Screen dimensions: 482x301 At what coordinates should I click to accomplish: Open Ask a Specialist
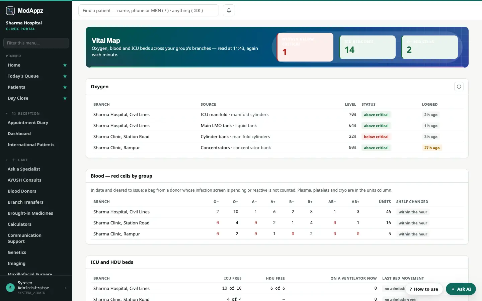24,169
